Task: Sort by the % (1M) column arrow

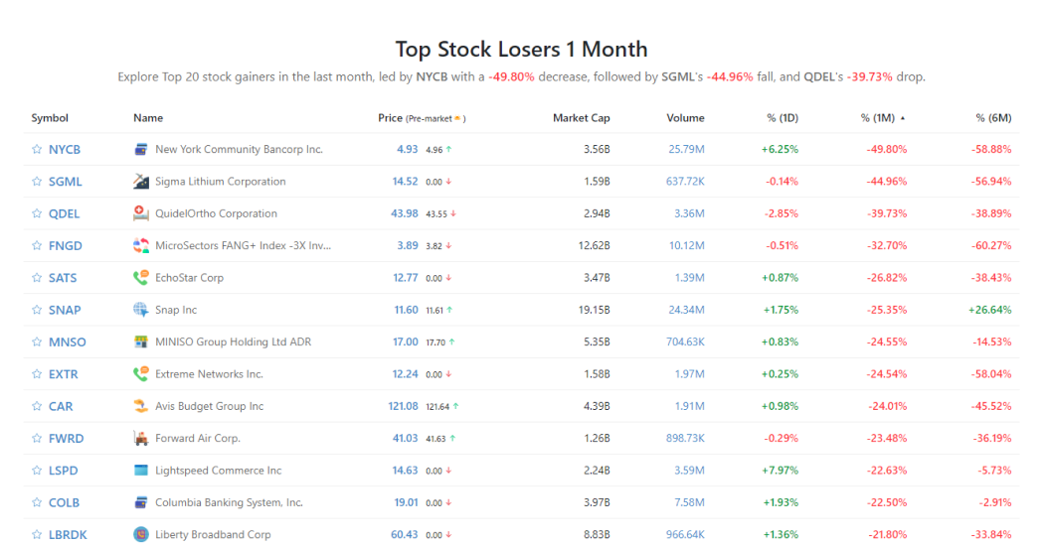Action: click(903, 118)
